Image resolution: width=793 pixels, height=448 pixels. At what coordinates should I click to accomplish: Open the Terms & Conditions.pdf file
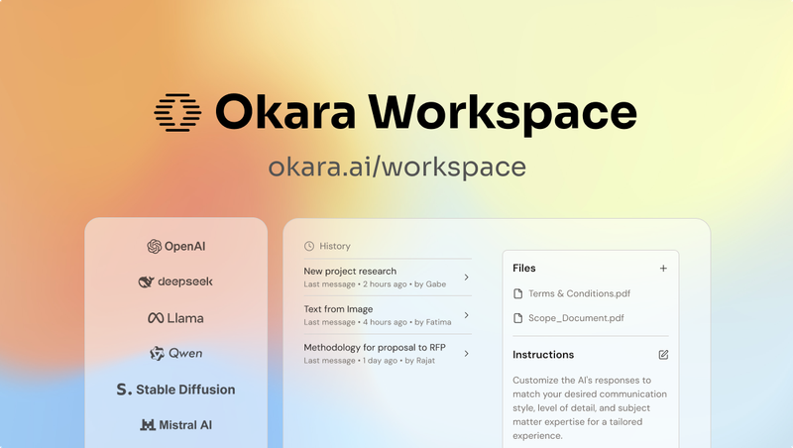580,293
